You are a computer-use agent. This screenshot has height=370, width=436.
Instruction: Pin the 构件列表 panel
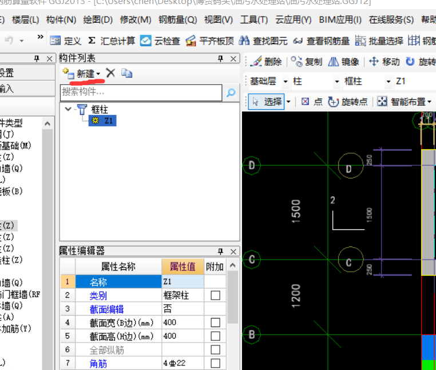[x=220, y=58]
